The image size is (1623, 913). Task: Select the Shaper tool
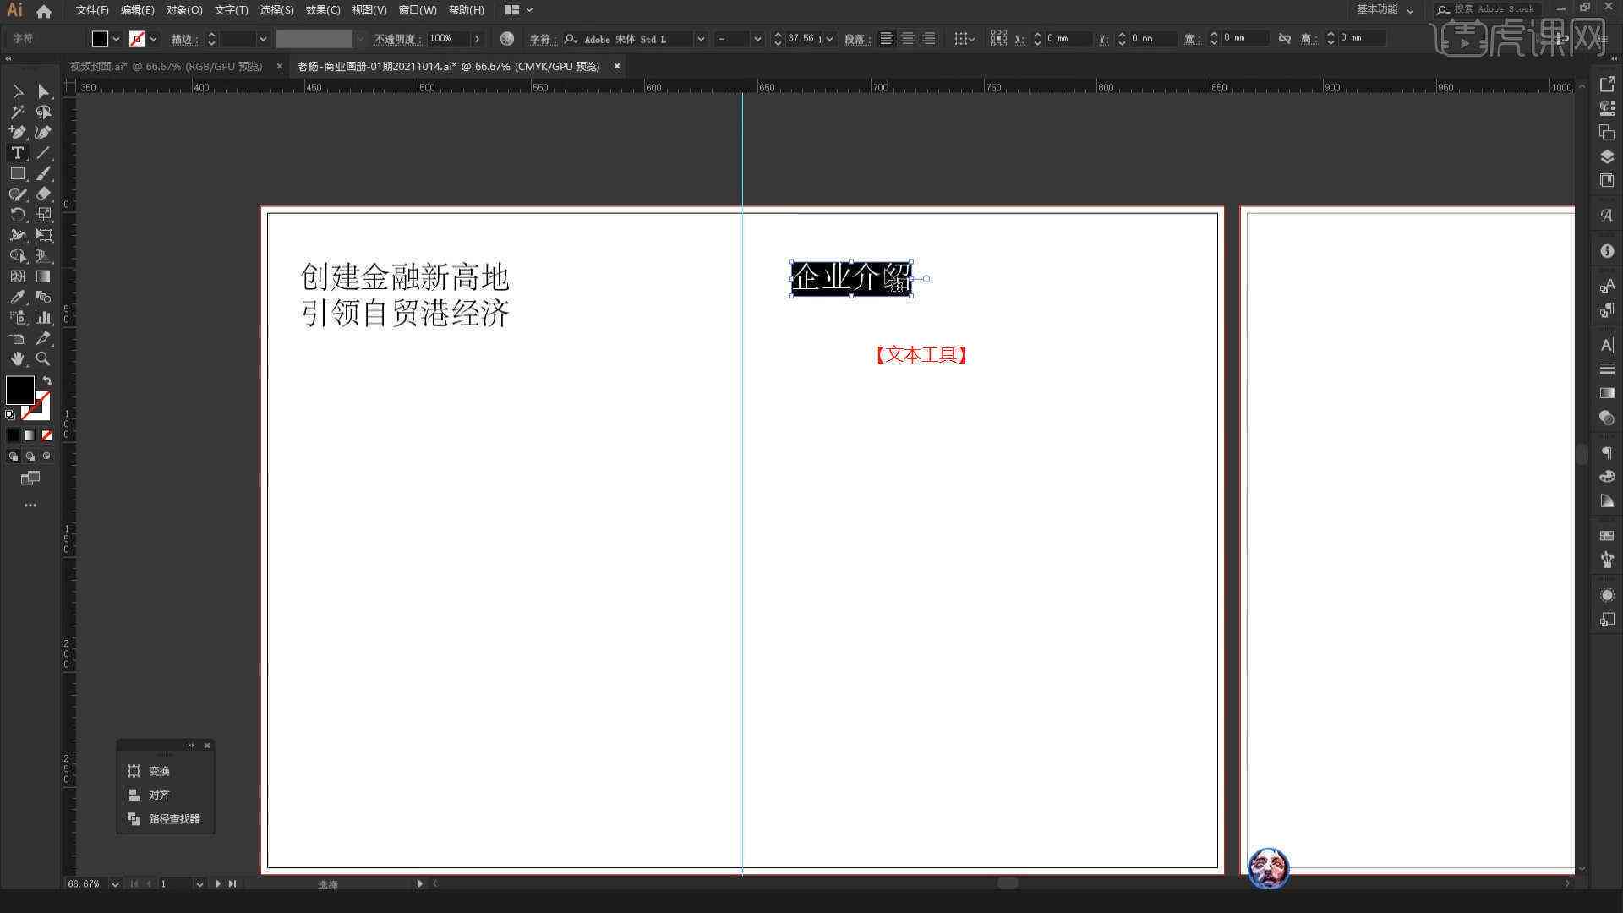coord(17,194)
